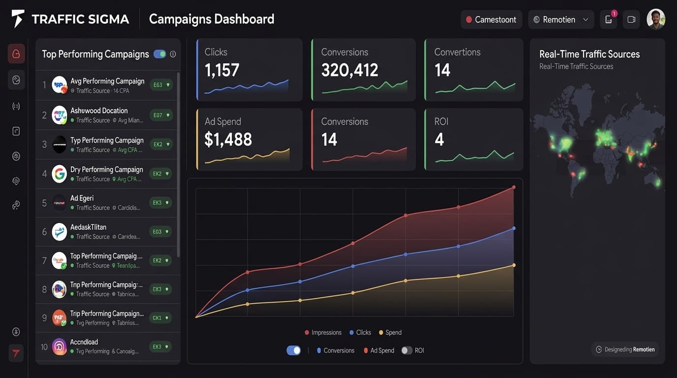Click the info icon beside Top Performing Campaigns

[x=173, y=54]
